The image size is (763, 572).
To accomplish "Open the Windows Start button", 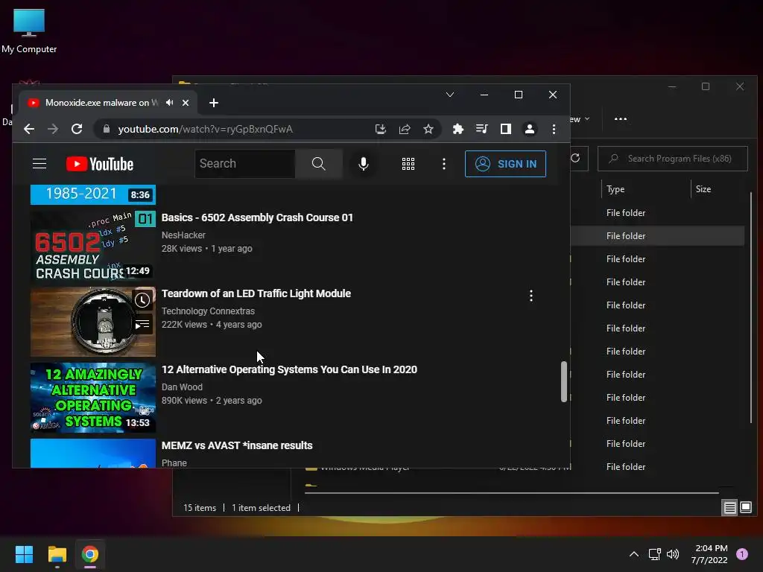I will [x=24, y=554].
